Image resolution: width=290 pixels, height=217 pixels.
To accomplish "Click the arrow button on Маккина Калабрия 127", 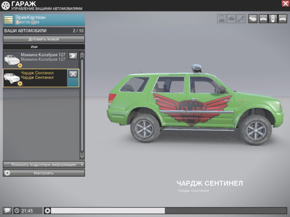I will tap(73, 56).
